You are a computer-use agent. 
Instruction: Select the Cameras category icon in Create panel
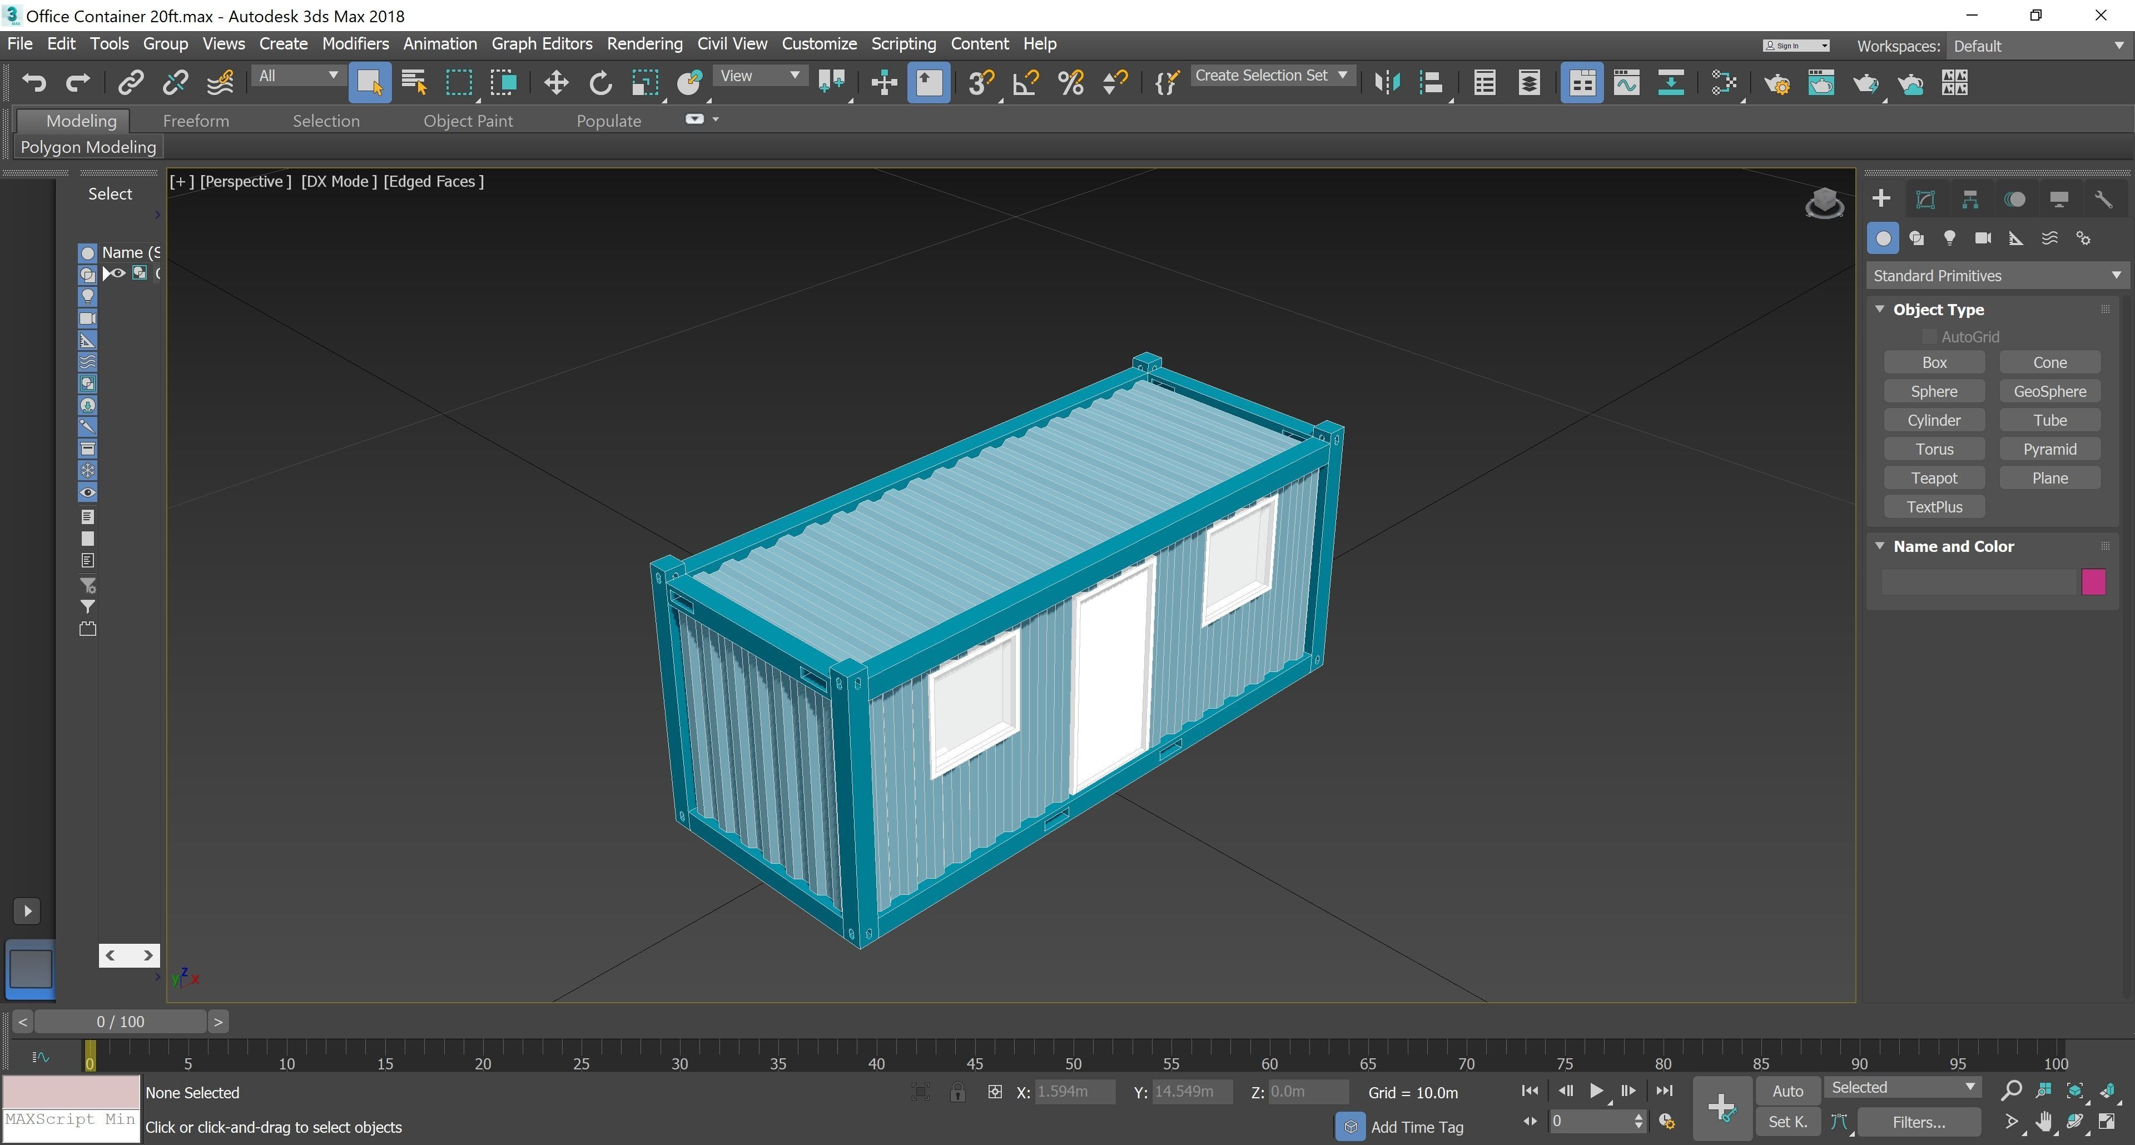click(x=1983, y=238)
